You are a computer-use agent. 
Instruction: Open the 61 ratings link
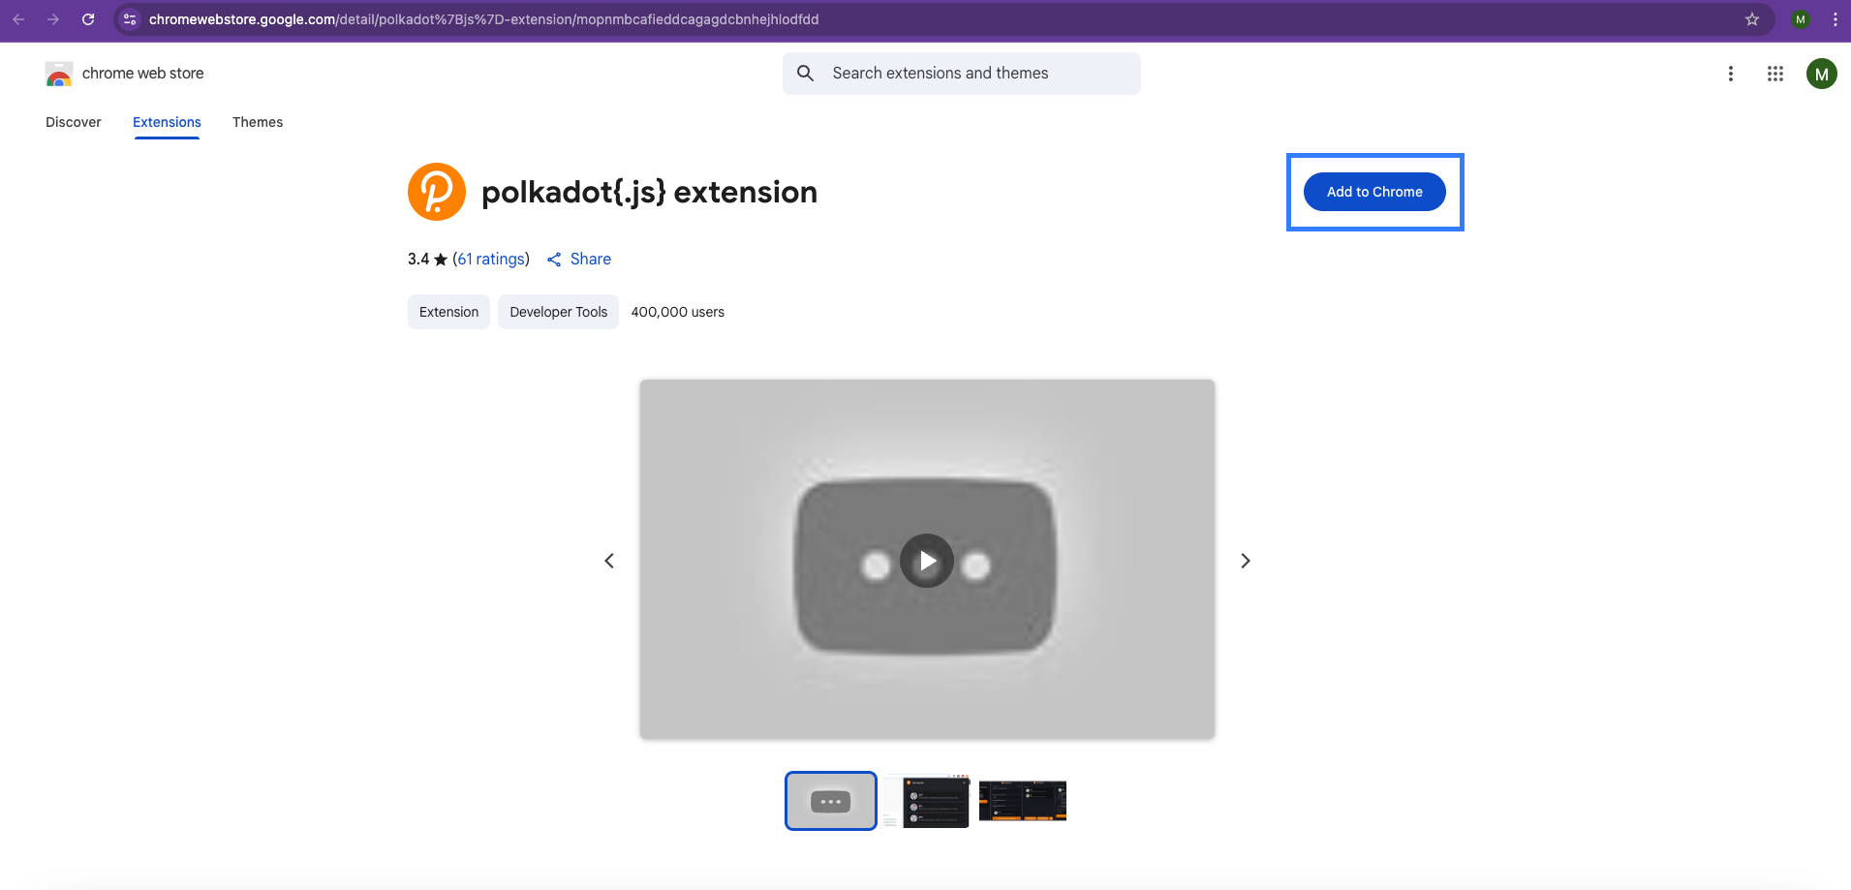(491, 260)
